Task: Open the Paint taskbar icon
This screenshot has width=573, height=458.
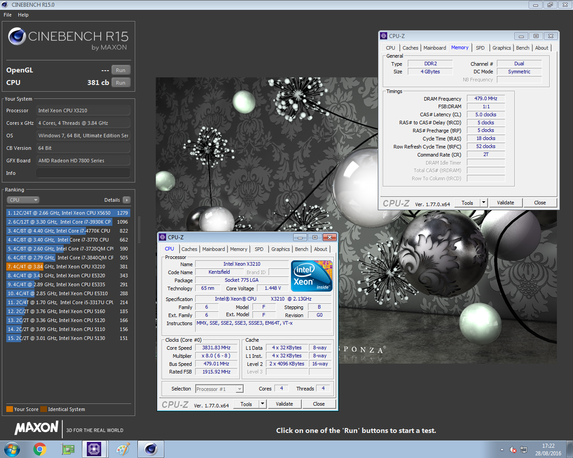Action: coord(123,449)
